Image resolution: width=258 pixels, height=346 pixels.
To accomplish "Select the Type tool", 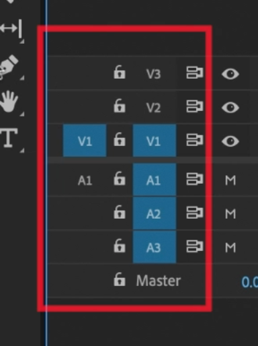I will (x=9, y=137).
